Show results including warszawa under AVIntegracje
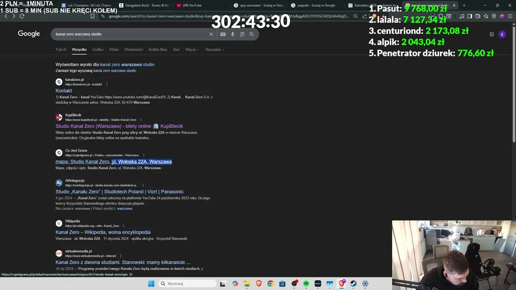The height and width of the screenshot is (290, 516). 125,209
